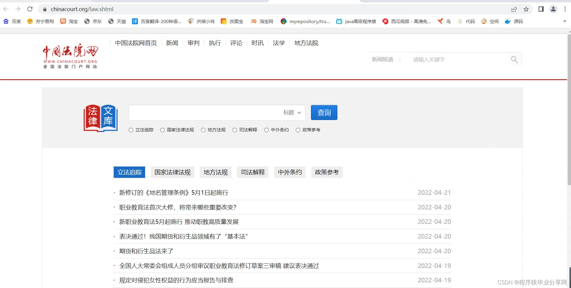
Task: Open the 洪湖小肖 bookmark
Action: 201,21
